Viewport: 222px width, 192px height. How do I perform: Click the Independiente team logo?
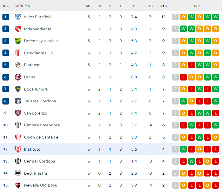point(18,29)
